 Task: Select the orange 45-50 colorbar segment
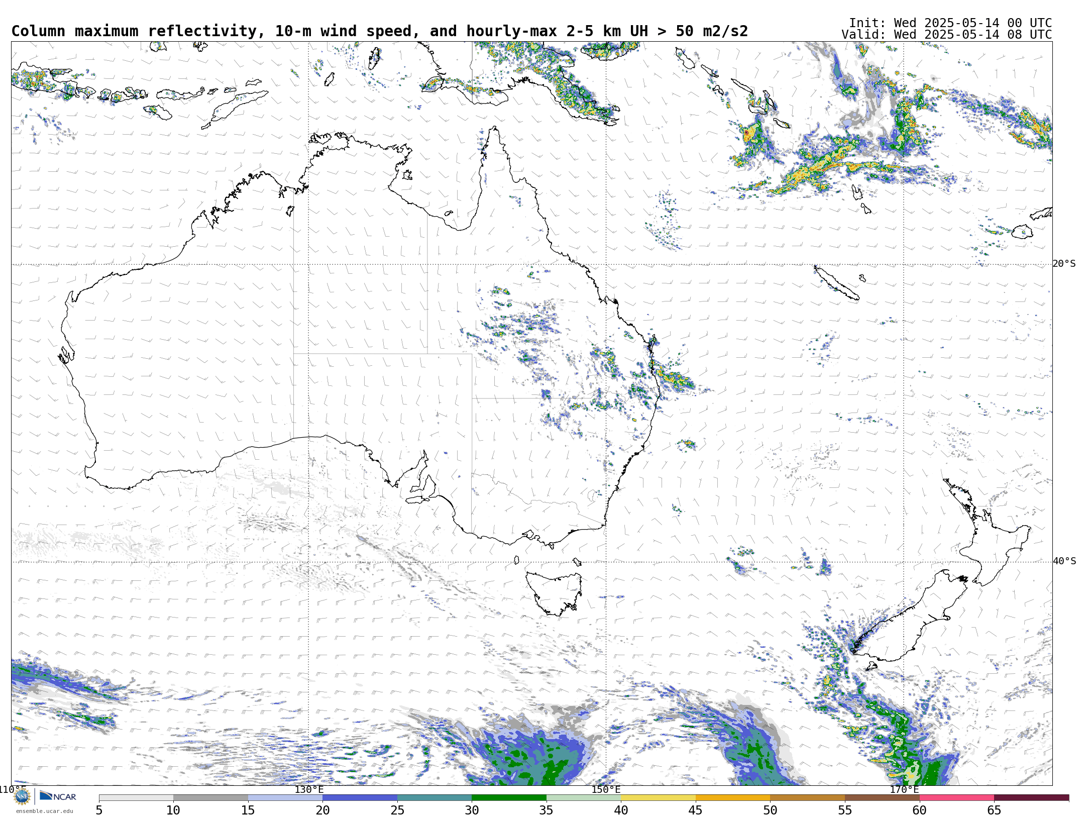click(x=733, y=798)
